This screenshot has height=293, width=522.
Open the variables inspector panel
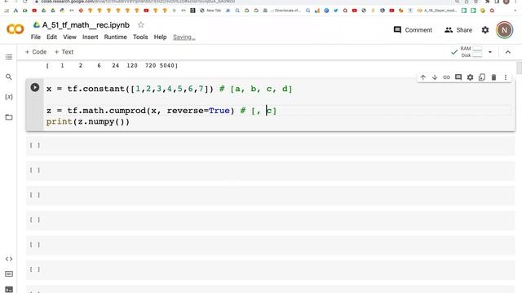pos(9,97)
